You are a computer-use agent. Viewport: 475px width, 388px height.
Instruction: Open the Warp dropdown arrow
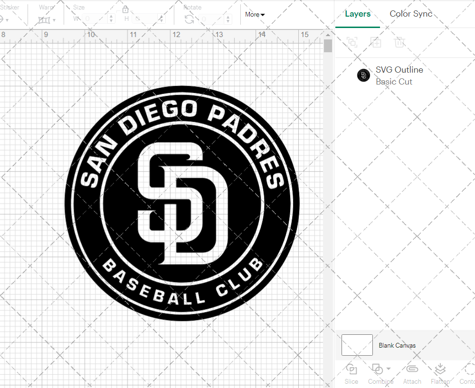pyautogui.click(x=54, y=19)
